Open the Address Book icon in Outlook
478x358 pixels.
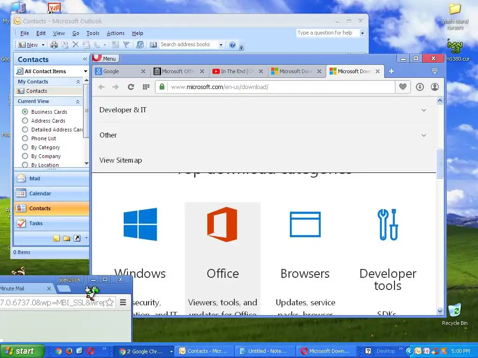(153, 45)
